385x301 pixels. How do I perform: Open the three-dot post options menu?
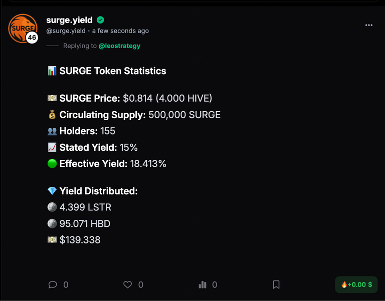click(x=368, y=25)
